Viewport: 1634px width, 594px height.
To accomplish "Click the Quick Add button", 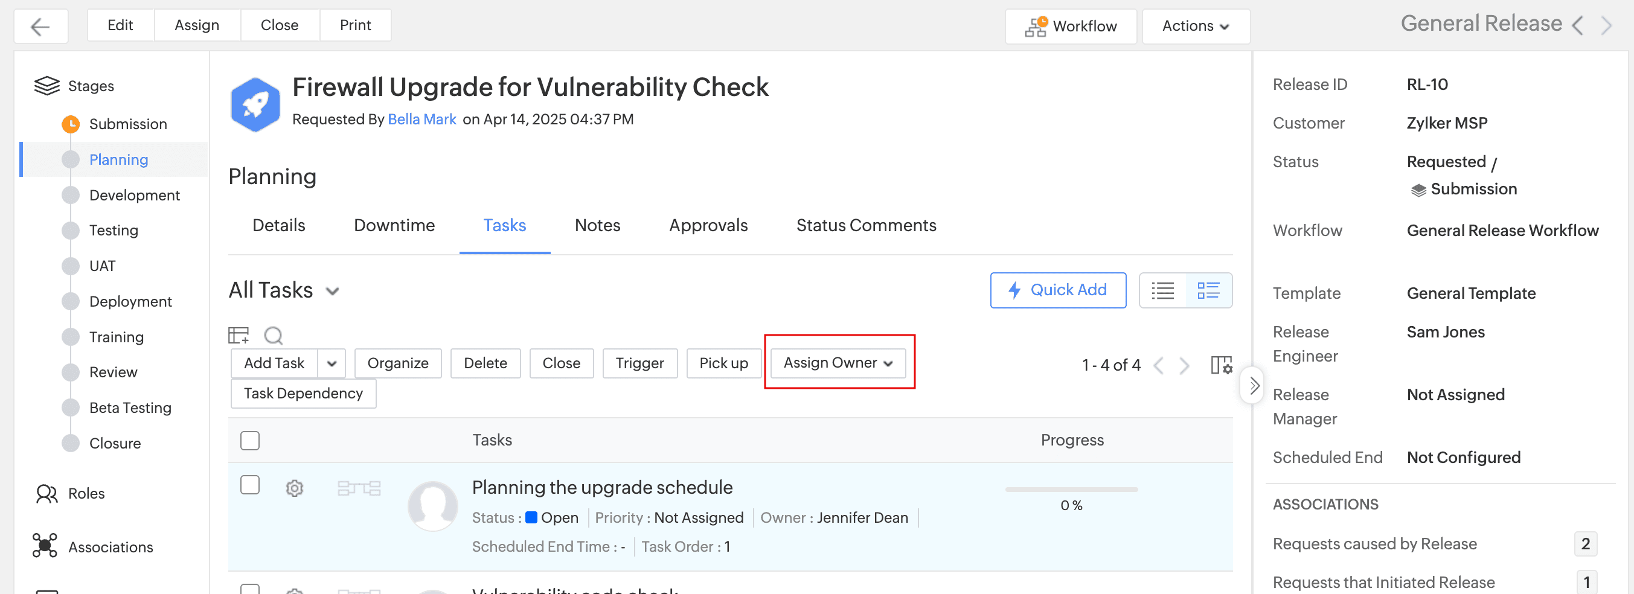I will click(1057, 290).
